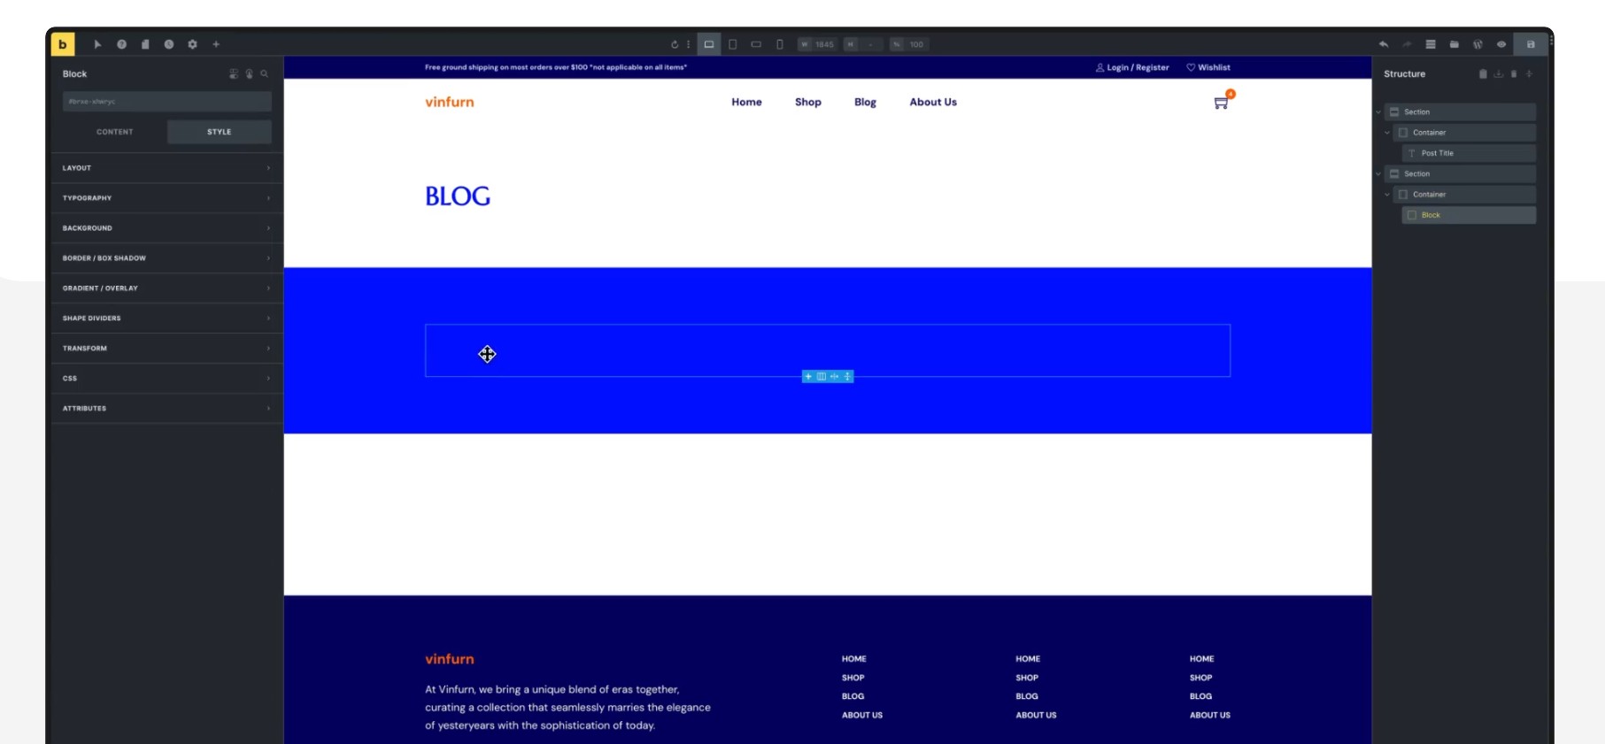Click the redo arrow icon
Screen dimensions: 1605x744
1407,44
